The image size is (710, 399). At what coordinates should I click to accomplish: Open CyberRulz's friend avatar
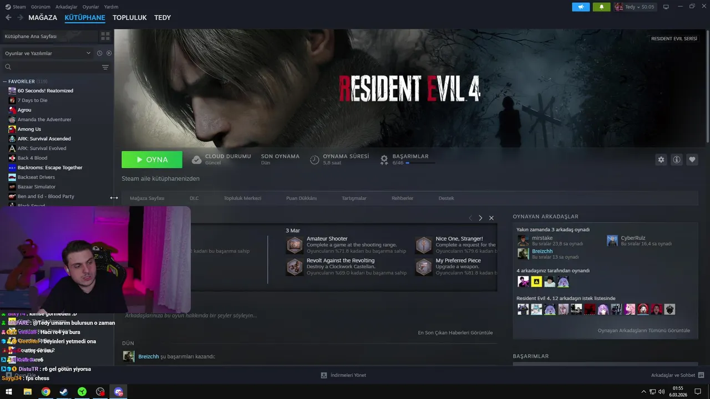612,241
